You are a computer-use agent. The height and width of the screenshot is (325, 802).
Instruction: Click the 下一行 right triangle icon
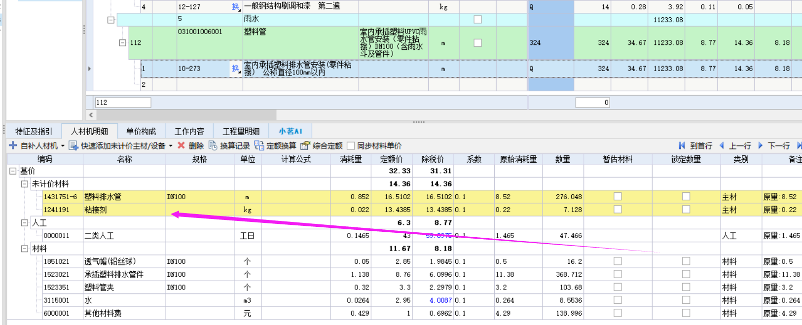pyautogui.click(x=760, y=145)
